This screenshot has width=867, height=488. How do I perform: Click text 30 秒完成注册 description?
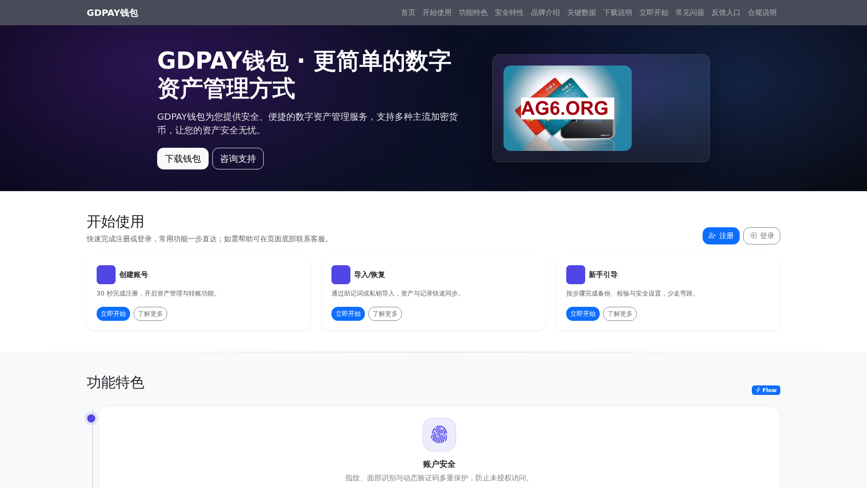pyautogui.click(x=158, y=293)
